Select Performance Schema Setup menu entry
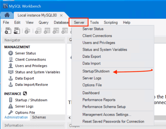This screenshot has height=129, width=166. pos(104,107)
